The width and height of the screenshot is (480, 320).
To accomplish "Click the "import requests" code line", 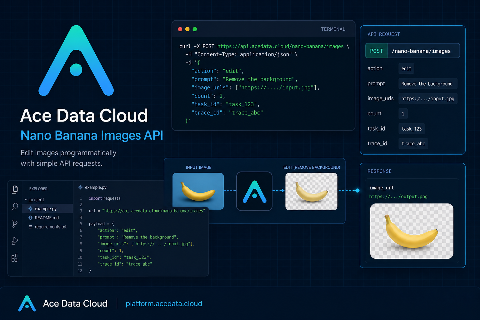I will [x=105, y=198].
